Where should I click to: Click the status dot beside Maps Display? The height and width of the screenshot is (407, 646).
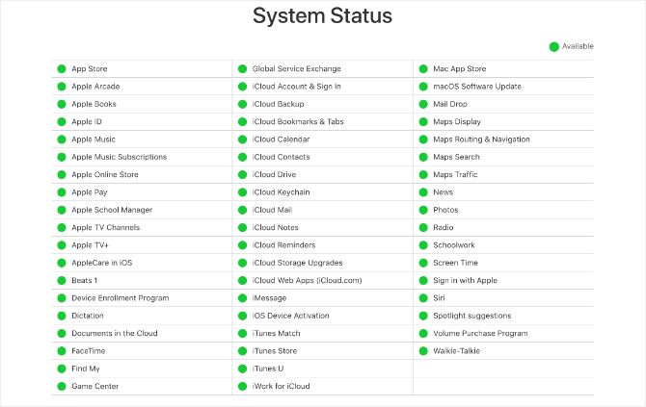pyautogui.click(x=423, y=122)
